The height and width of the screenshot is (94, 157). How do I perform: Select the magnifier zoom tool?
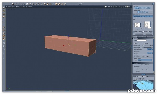4,49
